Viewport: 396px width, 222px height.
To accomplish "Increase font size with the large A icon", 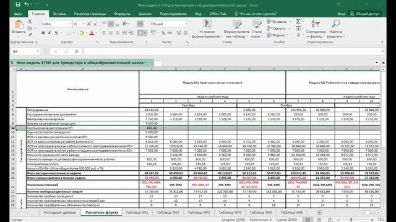I will (89, 24).
